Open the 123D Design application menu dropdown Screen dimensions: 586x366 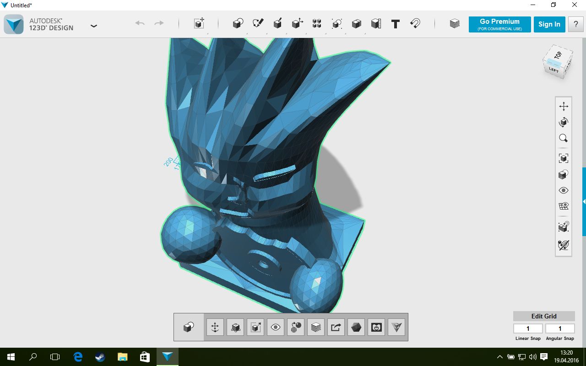(94, 26)
